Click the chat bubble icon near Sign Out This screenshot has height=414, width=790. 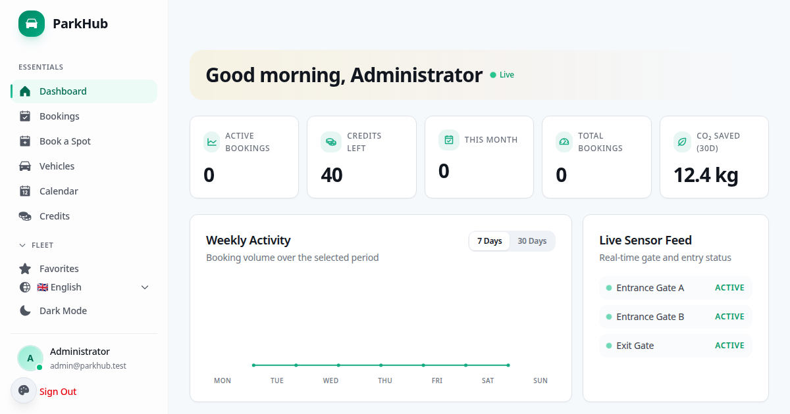click(24, 390)
